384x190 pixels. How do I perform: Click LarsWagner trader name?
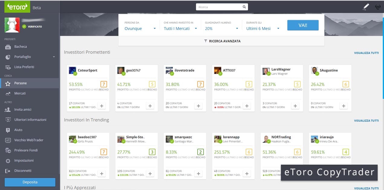coord(281,69)
